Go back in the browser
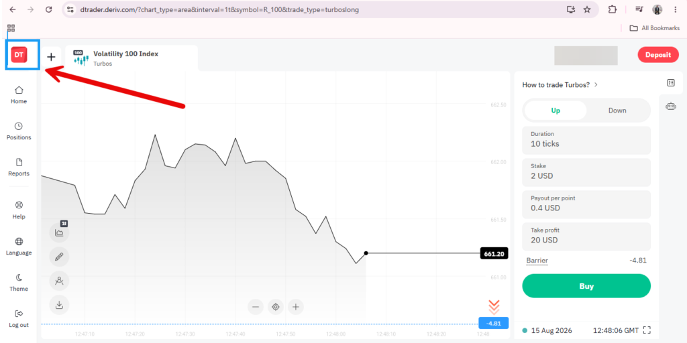Viewport: 687px width, 343px height. 13,9
